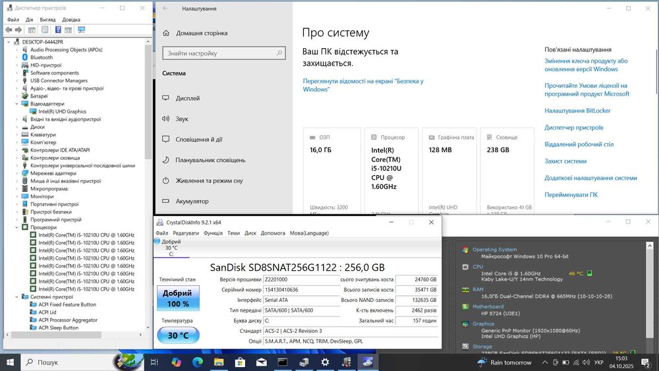Click the 30 °C temperature button
Image resolution: width=659 pixels, height=371 pixels.
point(178,335)
